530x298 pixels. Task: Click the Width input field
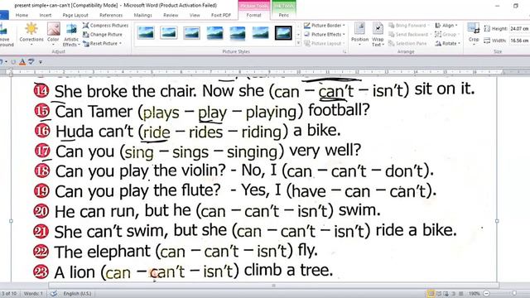[x=519, y=41]
